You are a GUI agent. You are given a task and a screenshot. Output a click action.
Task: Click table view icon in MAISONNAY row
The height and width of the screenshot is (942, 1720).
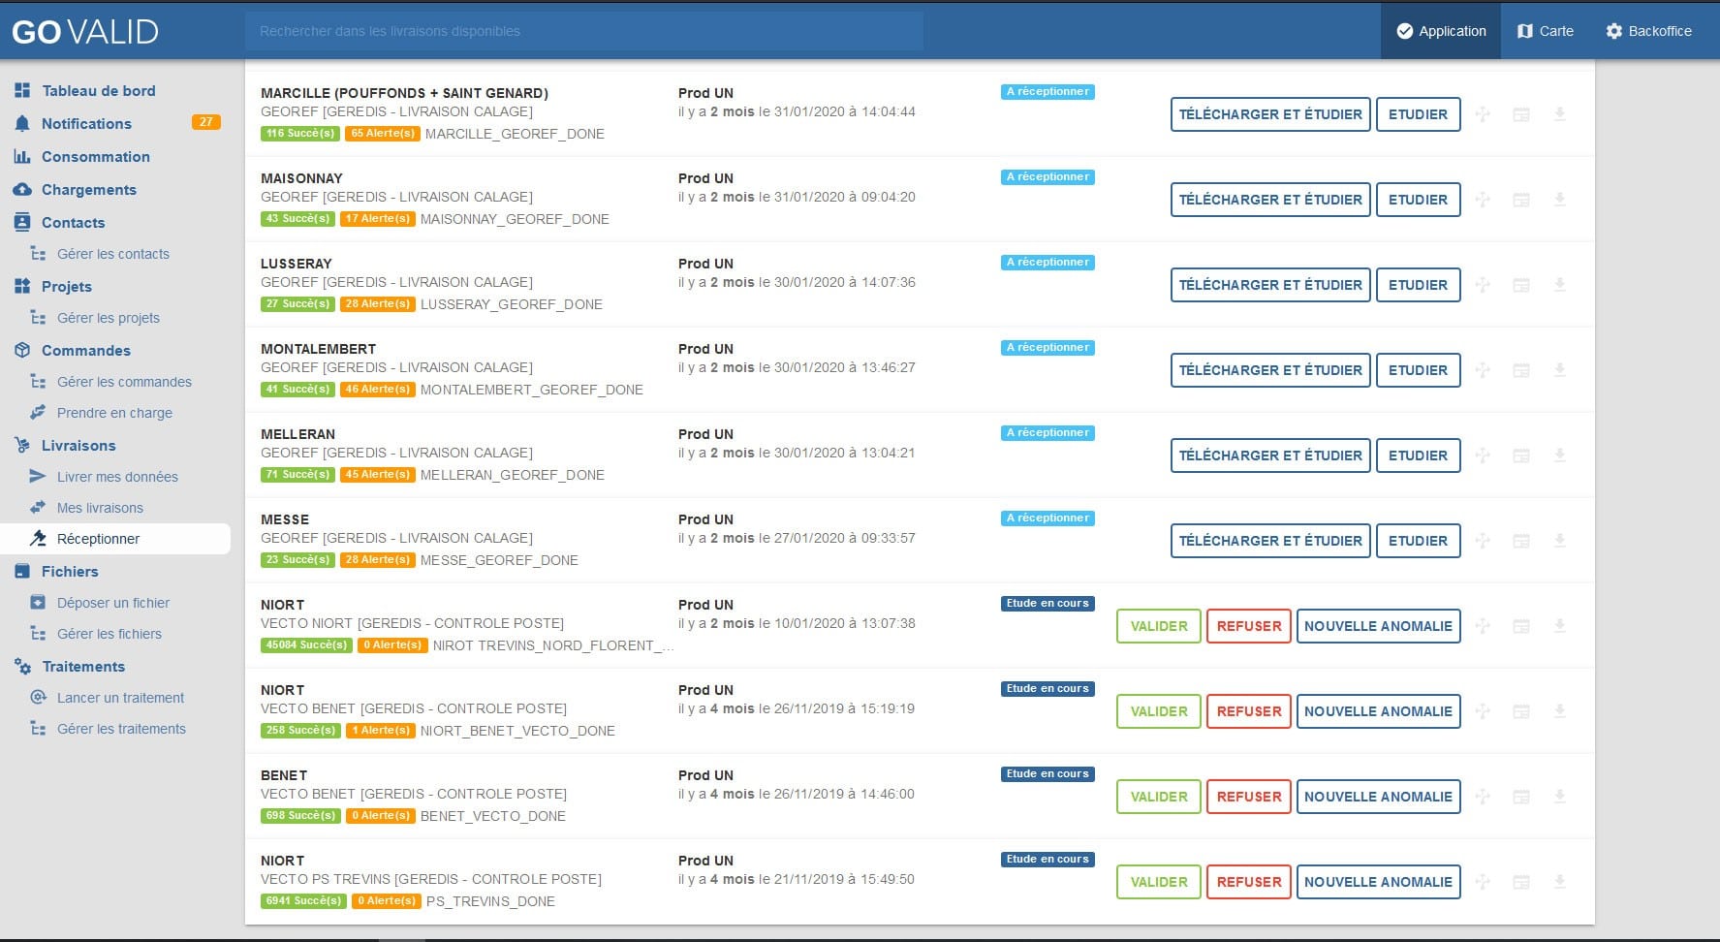click(1521, 200)
